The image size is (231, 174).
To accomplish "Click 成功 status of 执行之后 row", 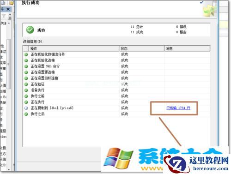I will [x=125, y=114].
